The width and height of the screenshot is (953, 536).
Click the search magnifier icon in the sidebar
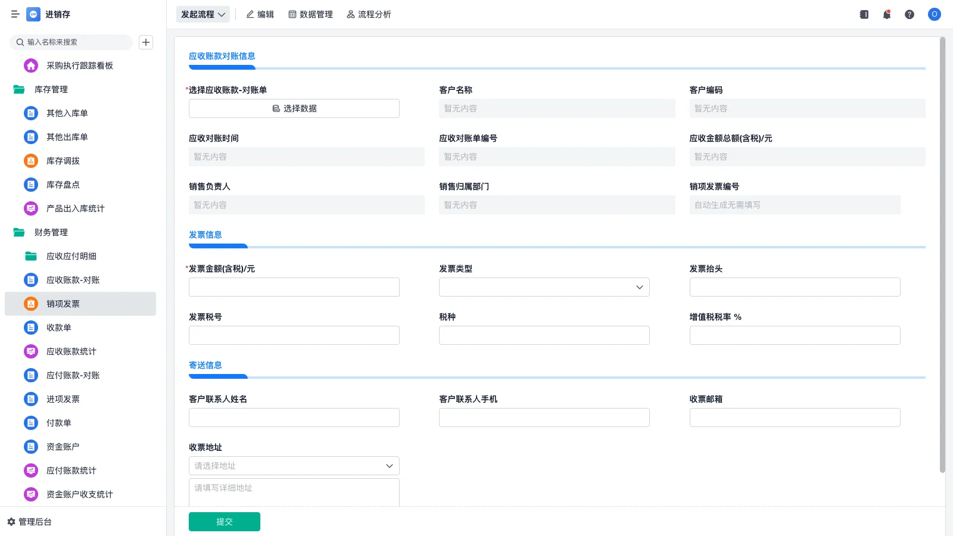[x=20, y=42]
